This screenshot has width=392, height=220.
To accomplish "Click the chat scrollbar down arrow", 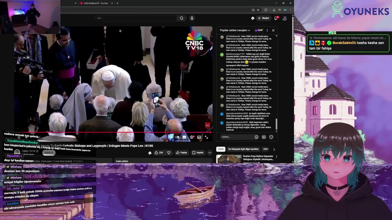I will (x=277, y=131).
